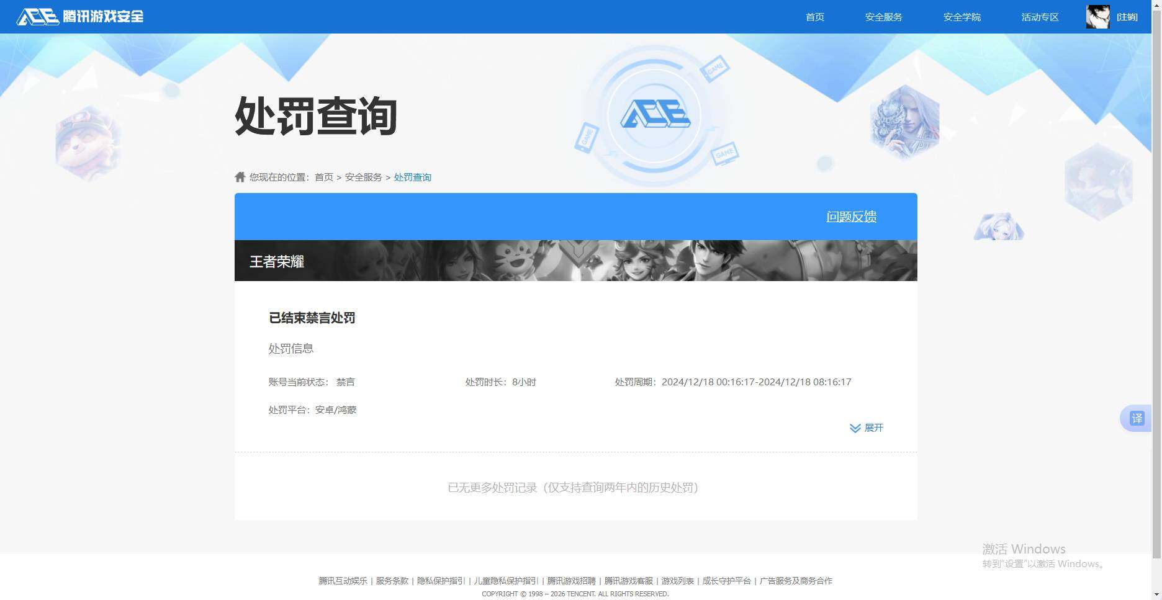Open the floating 译 translate button
This screenshot has width=1162, height=600.
[1138, 418]
